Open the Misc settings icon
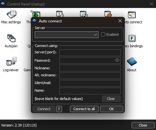Screen dimensions: 156x130 [x=12, y=14]
